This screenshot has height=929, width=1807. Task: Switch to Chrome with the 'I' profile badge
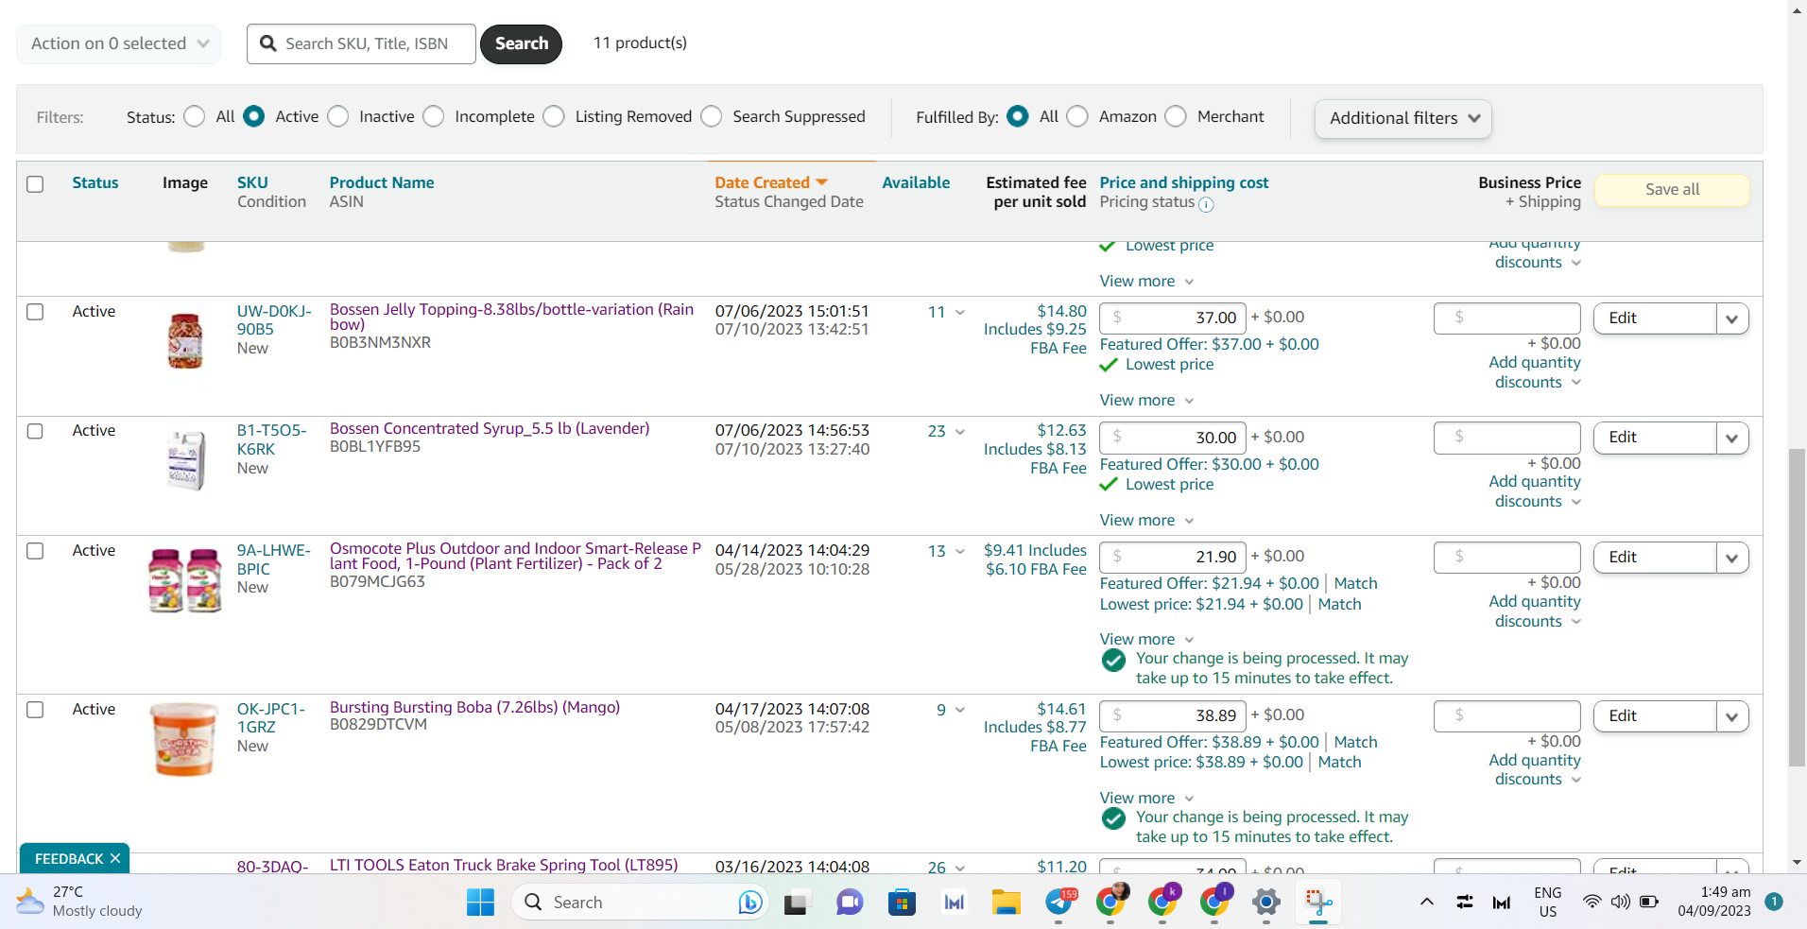[1215, 903]
